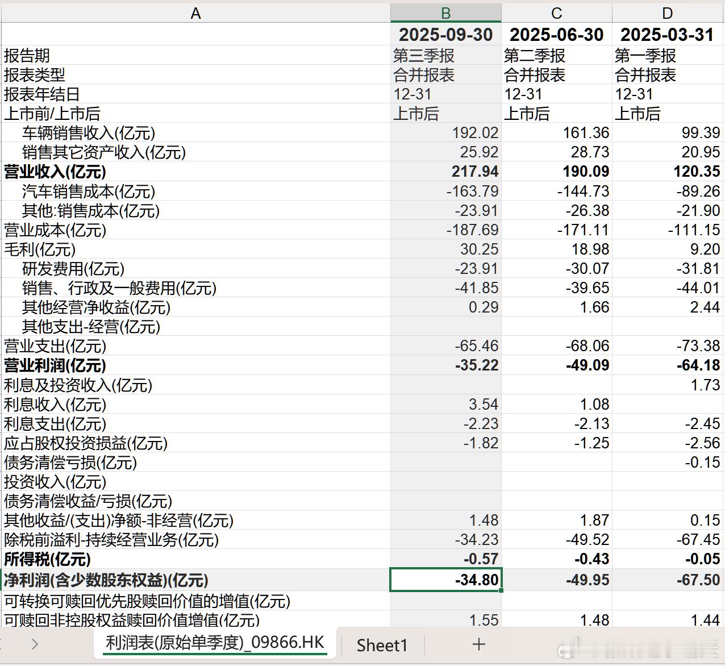Image resolution: width=725 pixels, height=666 pixels.
Task: Click the 净利润(含少数股东权益)(亿元) label
Action: (x=106, y=580)
